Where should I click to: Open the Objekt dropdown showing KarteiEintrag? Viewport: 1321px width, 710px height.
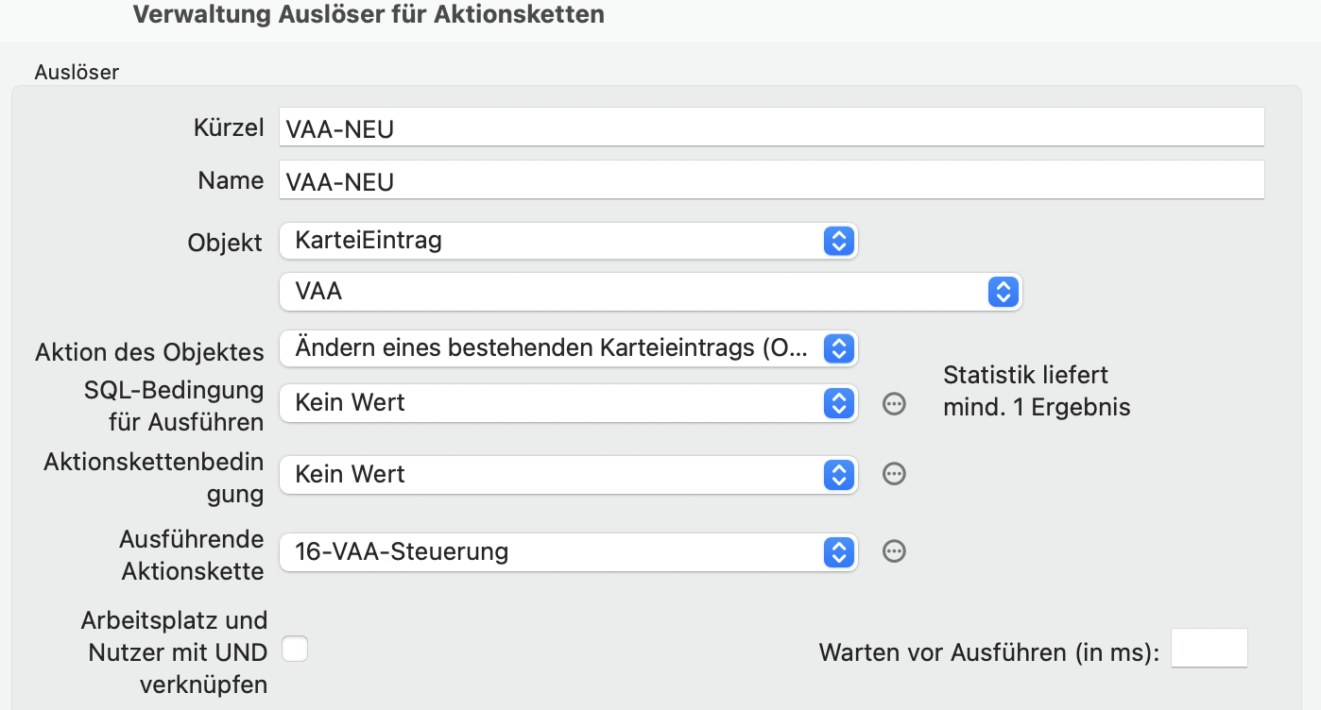[568, 241]
